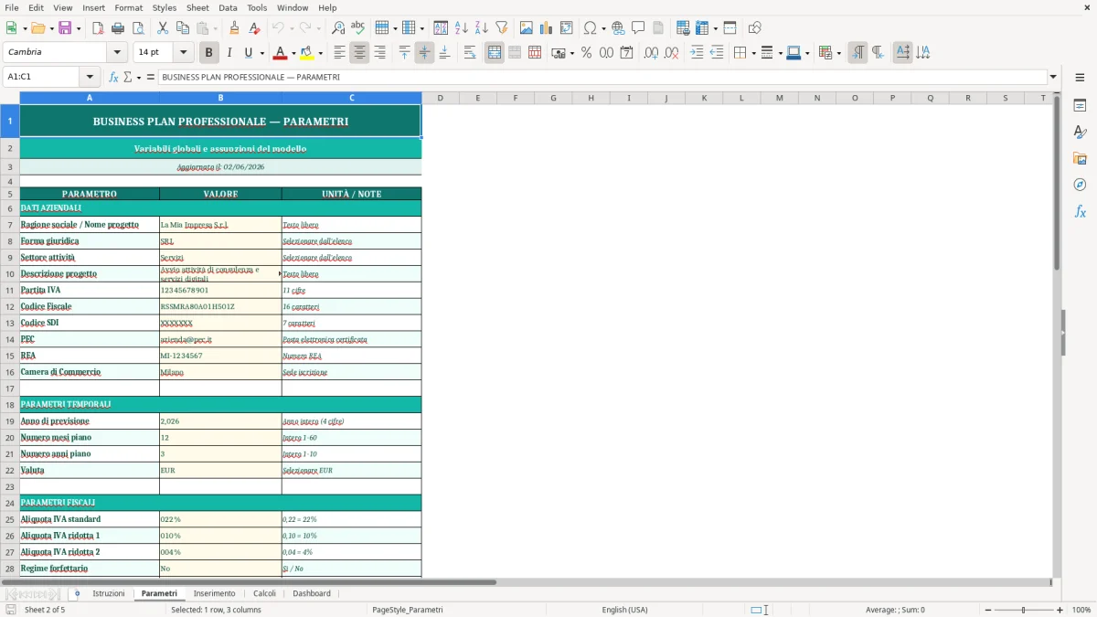Image resolution: width=1097 pixels, height=617 pixels.
Task: Toggle Wrap Text
Action: point(470,53)
